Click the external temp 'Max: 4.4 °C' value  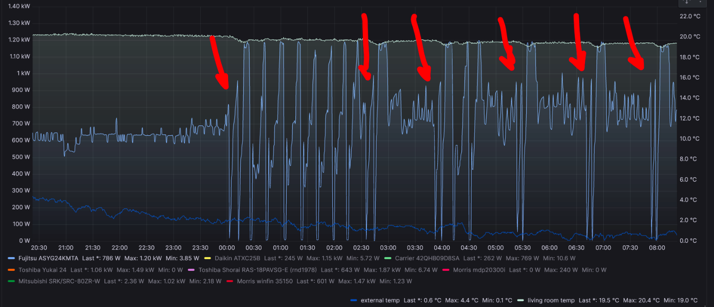462,300
